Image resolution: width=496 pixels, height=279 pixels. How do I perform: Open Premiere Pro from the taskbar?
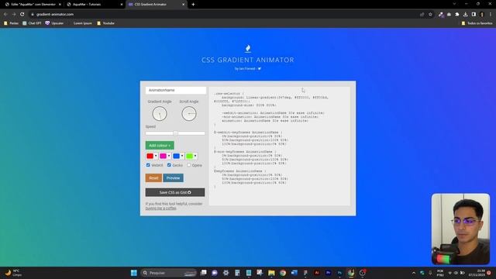tap(329, 273)
